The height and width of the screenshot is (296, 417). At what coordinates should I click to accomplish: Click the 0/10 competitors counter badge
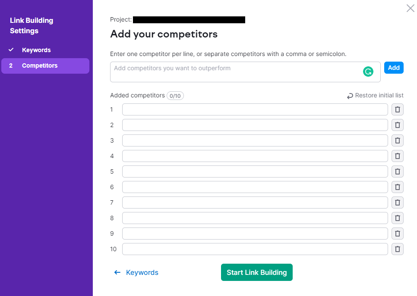tap(175, 96)
